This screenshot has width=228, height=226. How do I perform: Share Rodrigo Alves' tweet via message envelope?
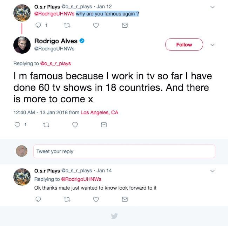pos(103,125)
